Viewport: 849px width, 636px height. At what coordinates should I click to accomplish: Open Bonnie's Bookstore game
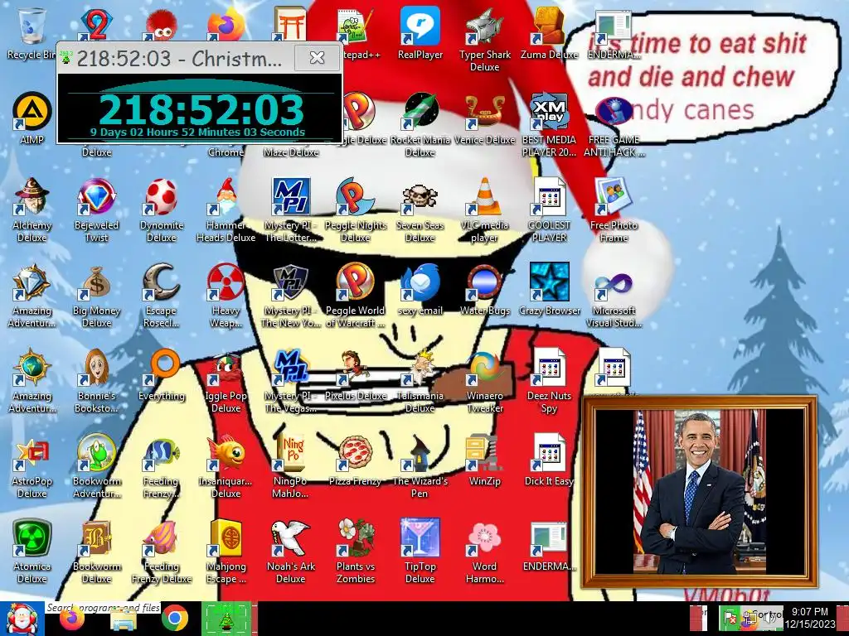[96, 382]
